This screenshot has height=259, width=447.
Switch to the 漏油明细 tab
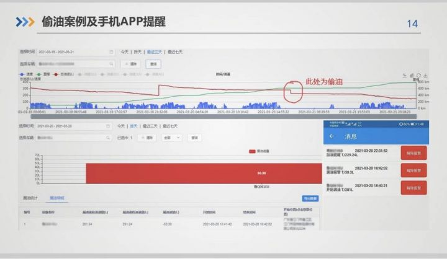56,198
